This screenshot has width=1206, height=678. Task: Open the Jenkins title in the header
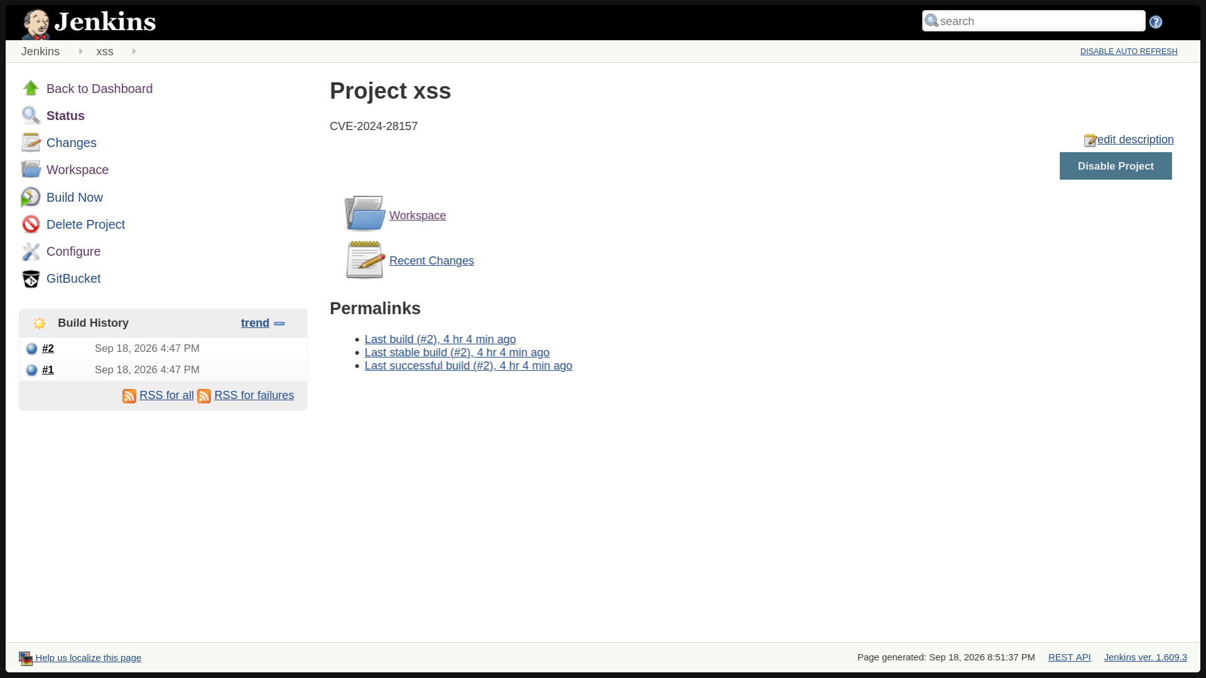[x=105, y=22]
